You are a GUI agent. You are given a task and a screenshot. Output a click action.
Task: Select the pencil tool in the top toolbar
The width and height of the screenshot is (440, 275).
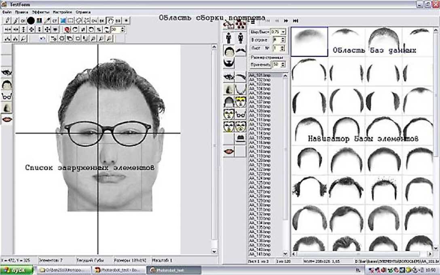[x=8, y=20]
